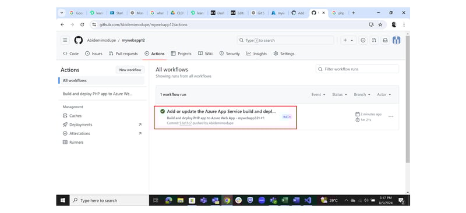This screenshot has height=213, width=466.
Task: Click the install app icon in address bar
Action: click(x=371, y=24)
